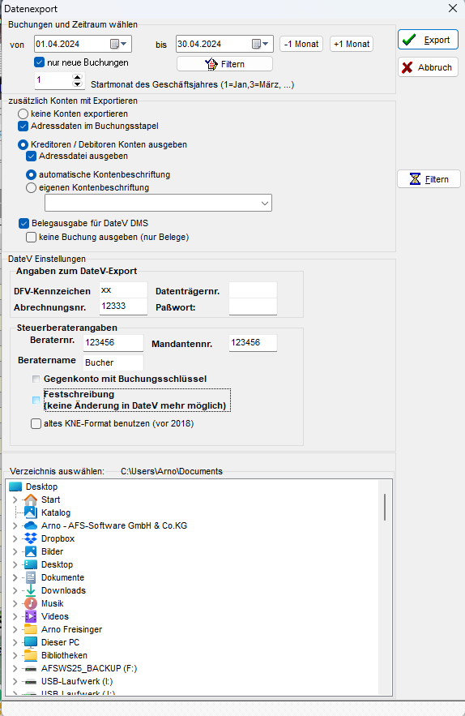Enable Festschreibung checkbox

[x=36, y=400]
